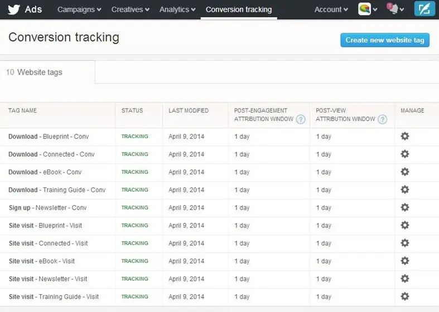Open manage gear for Site visit - eBook - Visit
Viewport: 439px width, 312px height.
(x=405, y=261)
